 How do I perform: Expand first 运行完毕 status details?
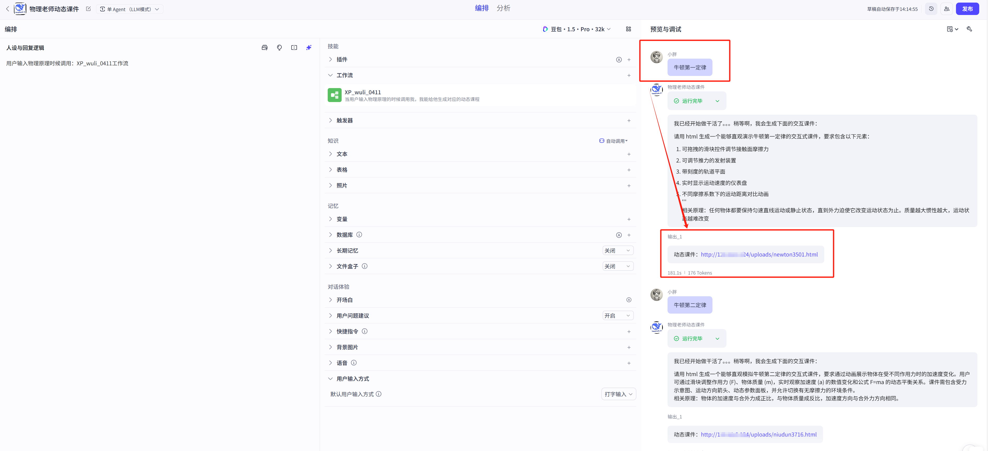coord(717,101)
